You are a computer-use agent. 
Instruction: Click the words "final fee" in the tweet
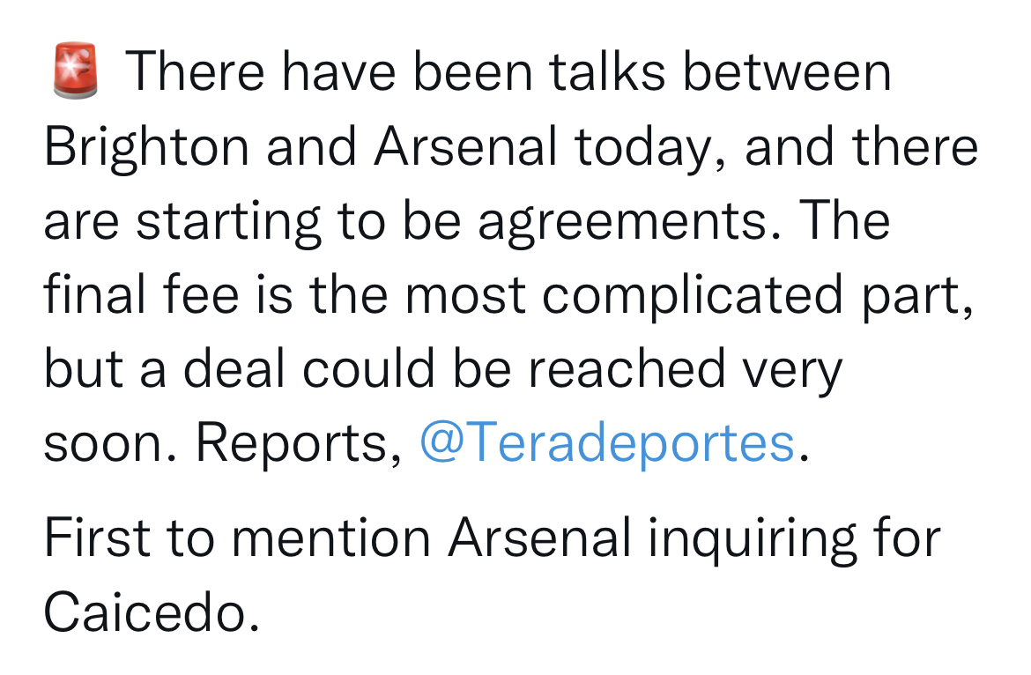[x=141, y=293]
